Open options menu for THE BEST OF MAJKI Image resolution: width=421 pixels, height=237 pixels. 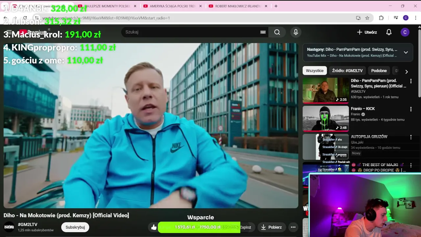411,165
